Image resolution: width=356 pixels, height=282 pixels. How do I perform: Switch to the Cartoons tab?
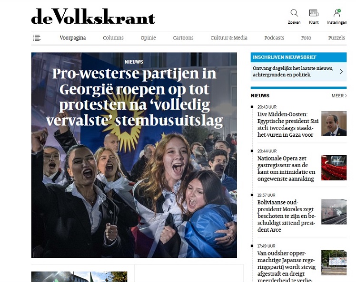183,38
